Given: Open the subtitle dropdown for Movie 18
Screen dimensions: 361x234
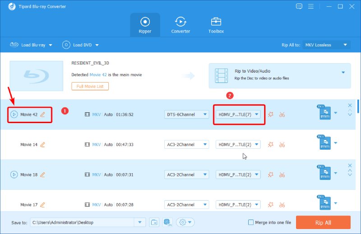Looking at the screenshot, I should tap(238, 174).
